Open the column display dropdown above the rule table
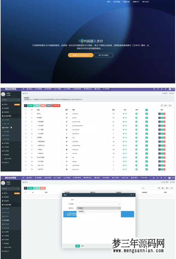Screen dimensions: 176x259 tap(166, 105)
